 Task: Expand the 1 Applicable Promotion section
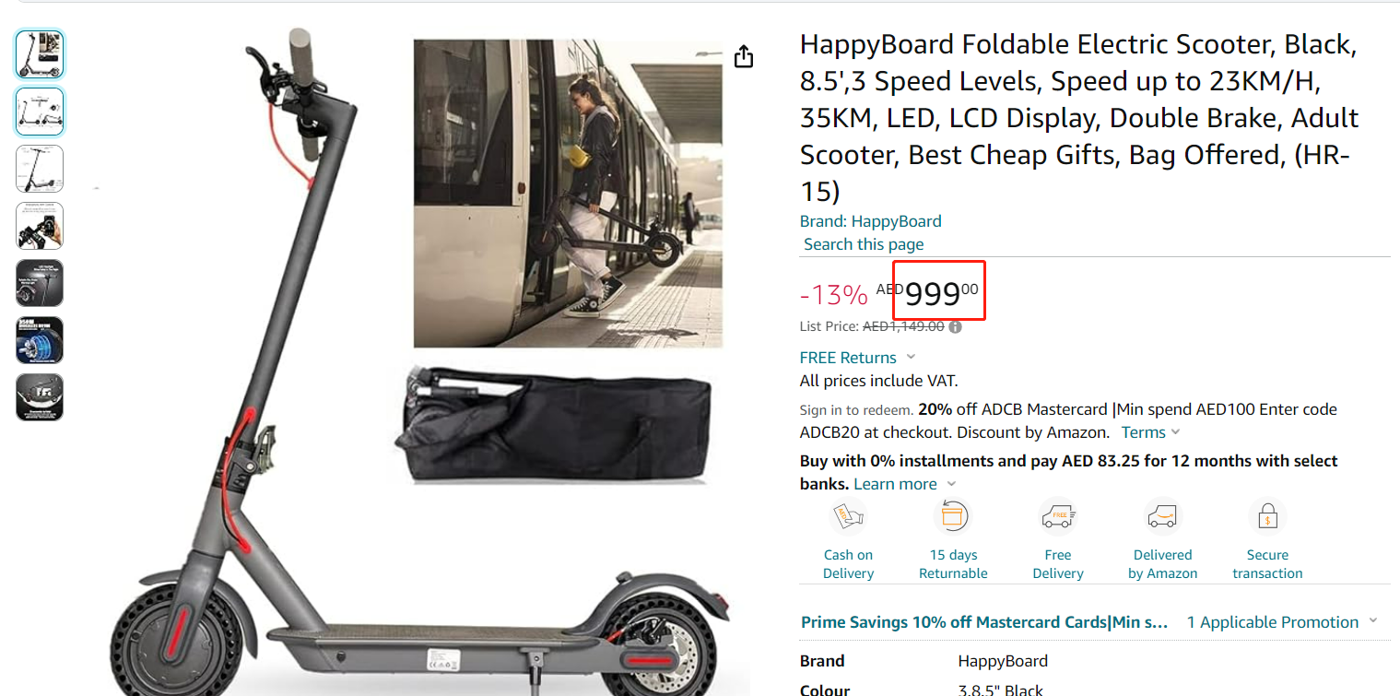point(1373,622)
